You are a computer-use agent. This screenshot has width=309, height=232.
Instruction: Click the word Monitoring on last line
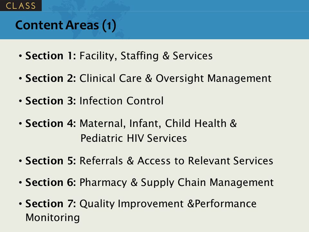(52, 218)
